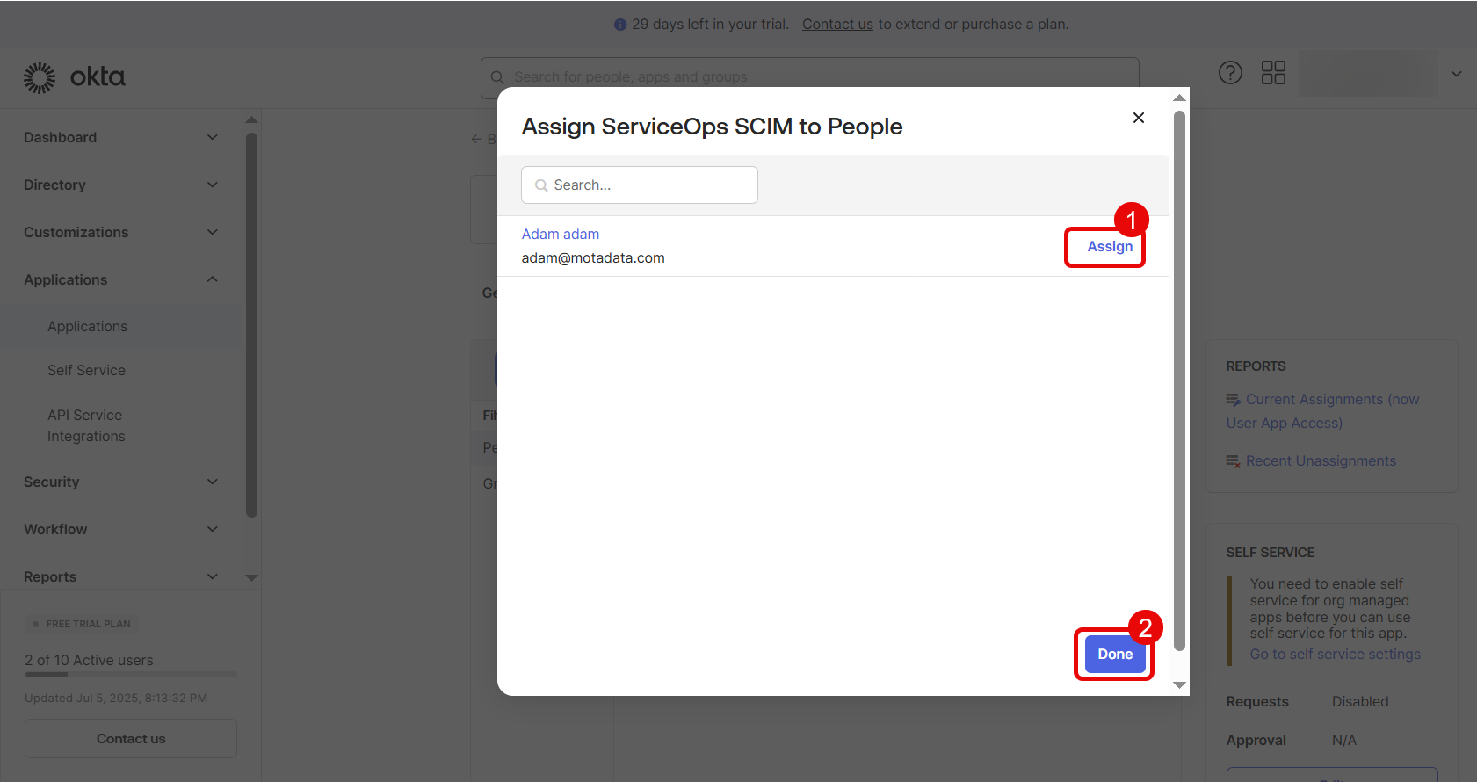Screen dimensions: 1477x782
Task: Click the magnifier icon in dialog search
Action: pos(541,185)
